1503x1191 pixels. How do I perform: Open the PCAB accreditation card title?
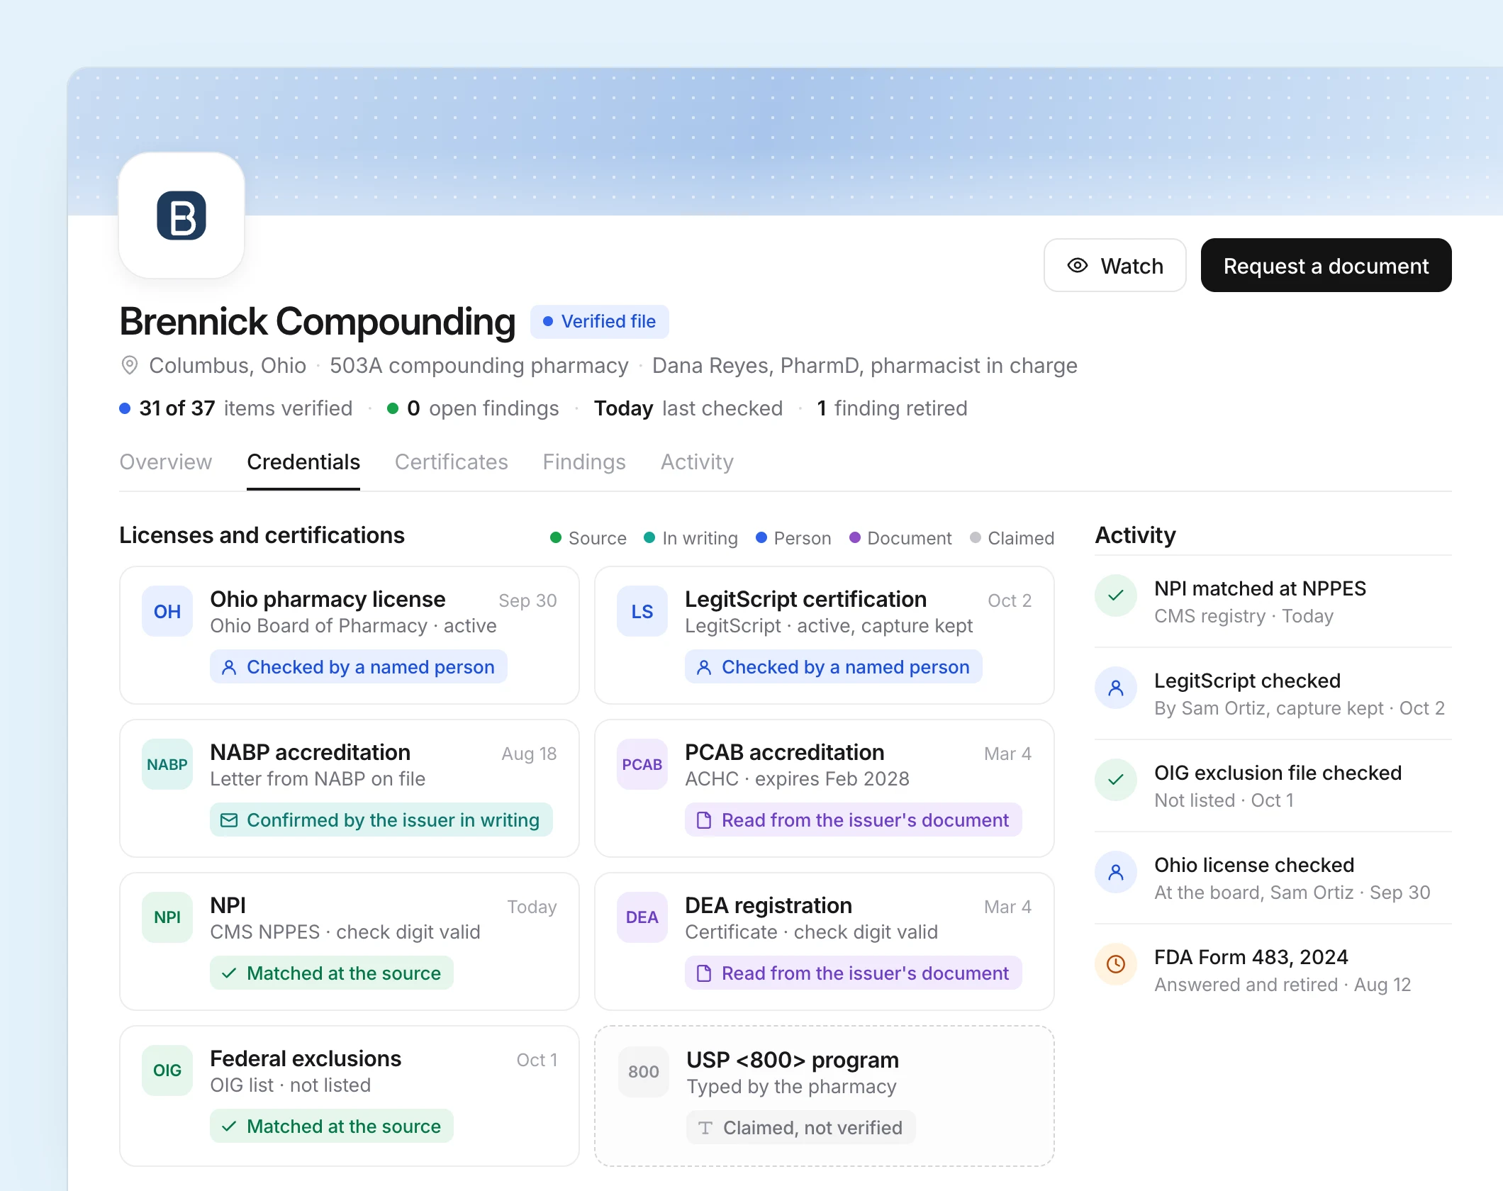pos(784,753)
